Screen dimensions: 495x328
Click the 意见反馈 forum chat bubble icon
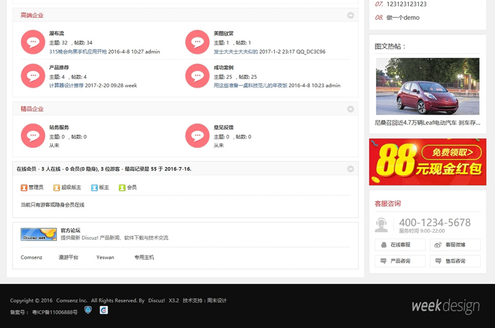tap(197, 136)
